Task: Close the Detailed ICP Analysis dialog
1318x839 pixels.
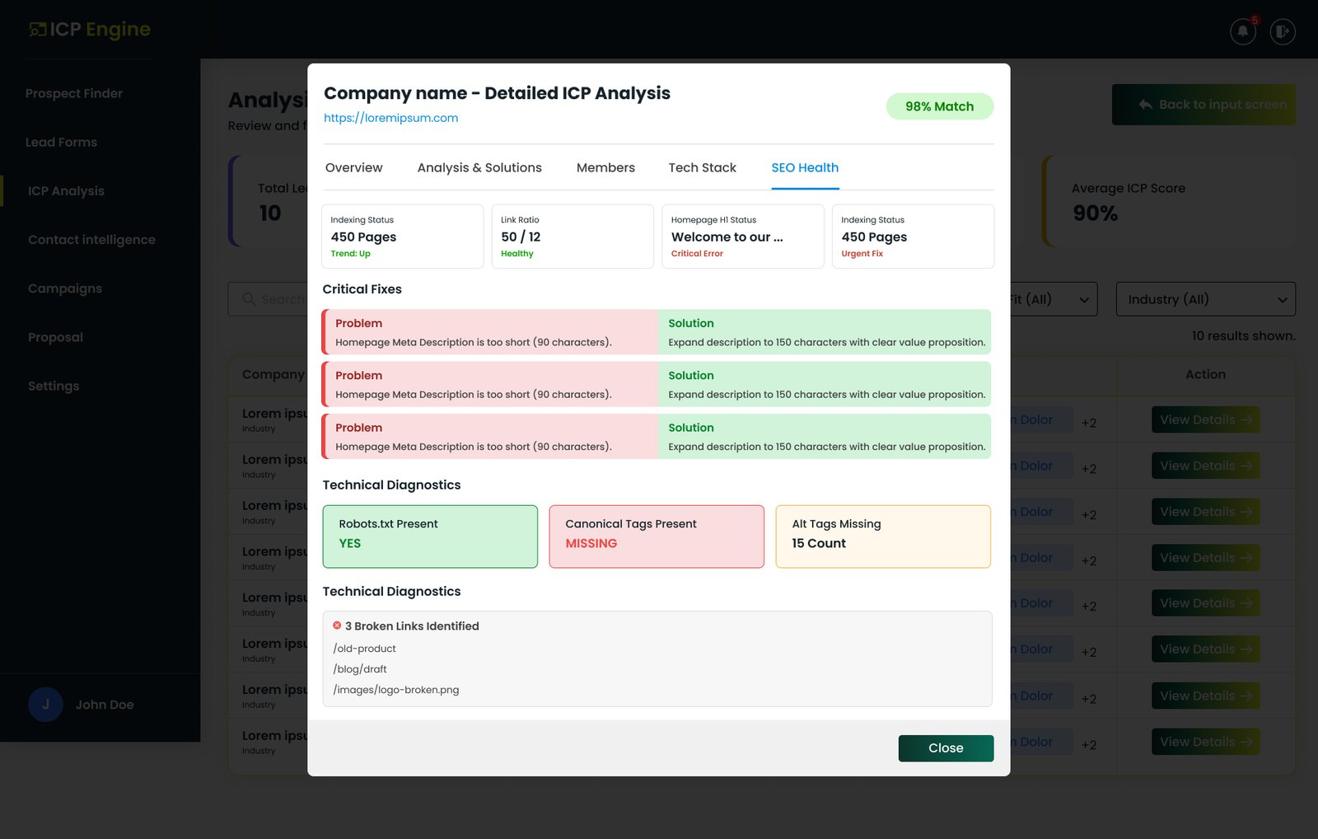Action: [x=946, y=748]
